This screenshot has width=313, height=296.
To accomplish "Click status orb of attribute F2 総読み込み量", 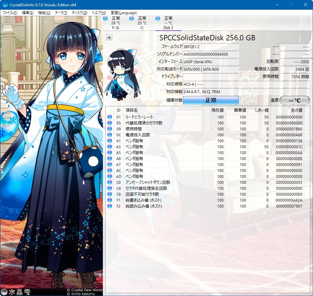I will coord(110,206).
